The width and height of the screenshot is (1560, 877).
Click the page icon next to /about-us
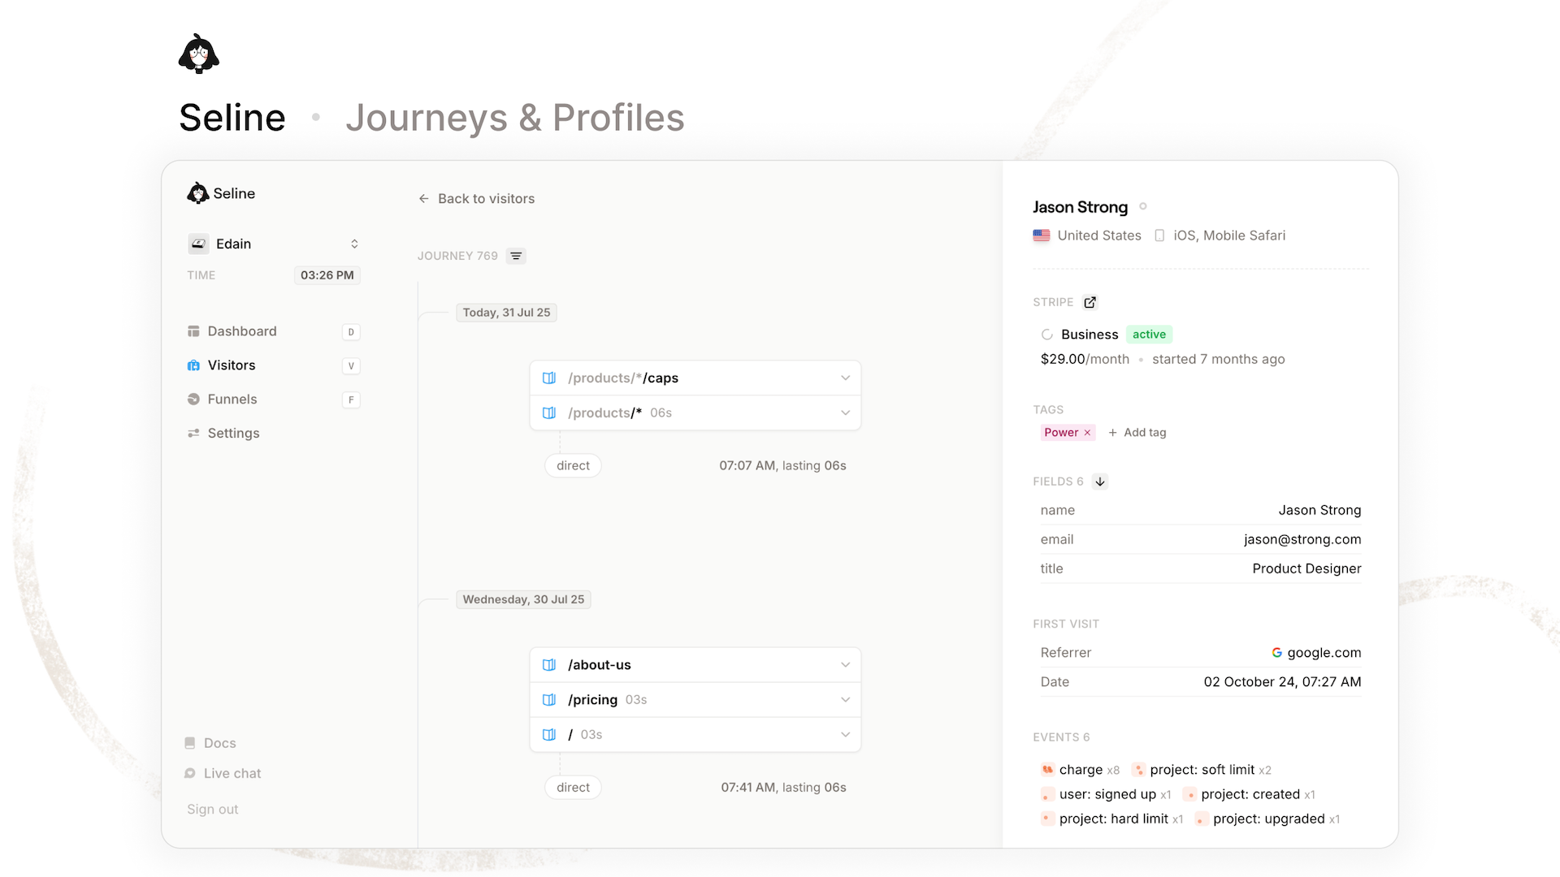[549, 665]
